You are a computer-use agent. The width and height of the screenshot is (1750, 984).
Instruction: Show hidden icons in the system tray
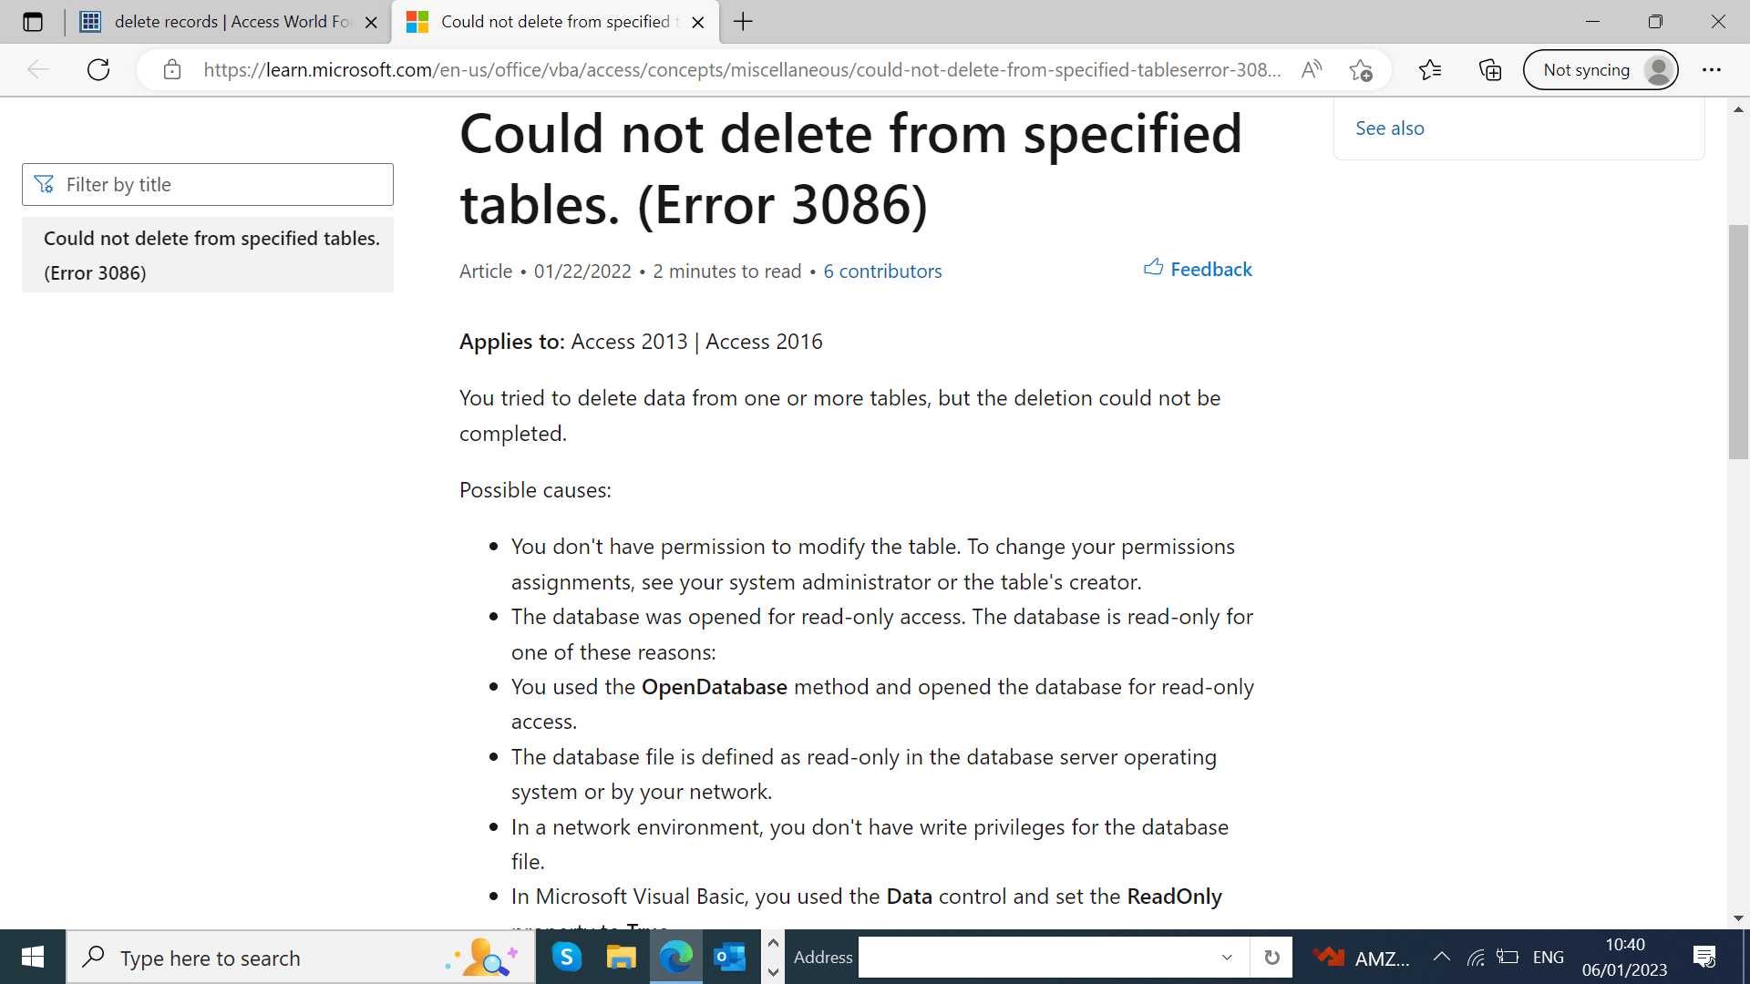tap(1441, 957)
